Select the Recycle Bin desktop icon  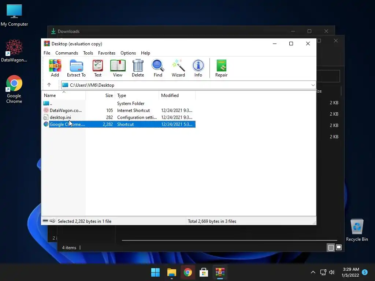coord(357,231)
